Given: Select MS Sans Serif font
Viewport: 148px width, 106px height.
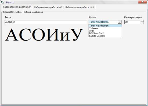Looking at the screenshot, I should [105, 33].
